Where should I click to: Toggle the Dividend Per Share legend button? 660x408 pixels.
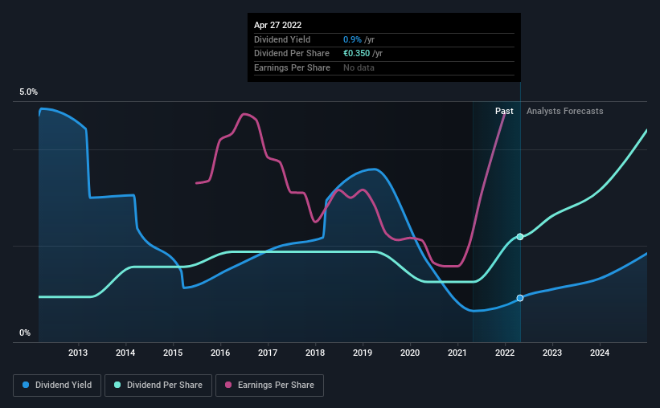pyautogui.click(x=158, y=386)
